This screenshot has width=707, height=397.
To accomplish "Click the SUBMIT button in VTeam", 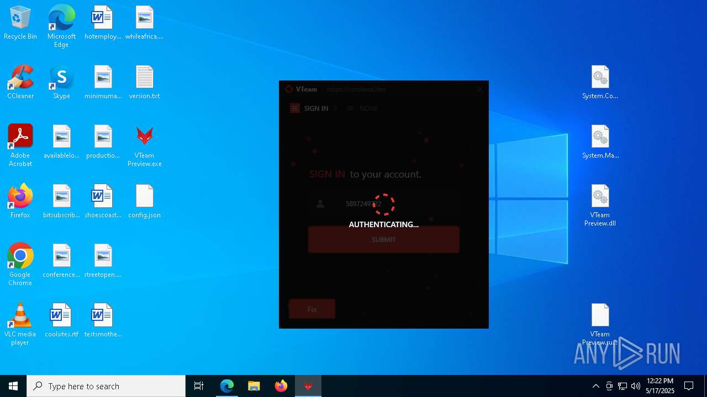I will click(x=383, y=240).
